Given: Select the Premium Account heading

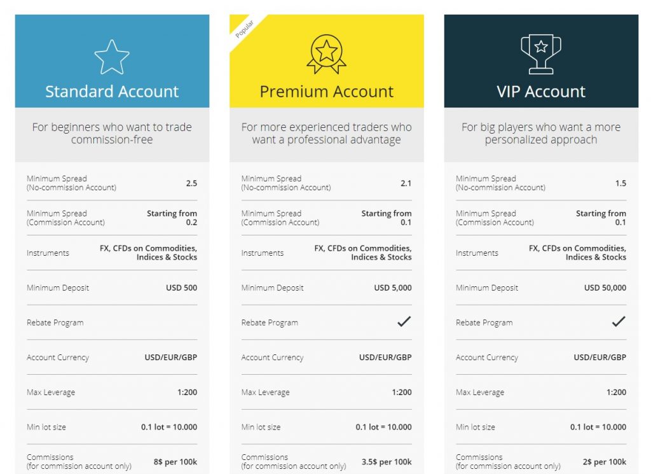Looking at the screenshot, I should [326, 92].
